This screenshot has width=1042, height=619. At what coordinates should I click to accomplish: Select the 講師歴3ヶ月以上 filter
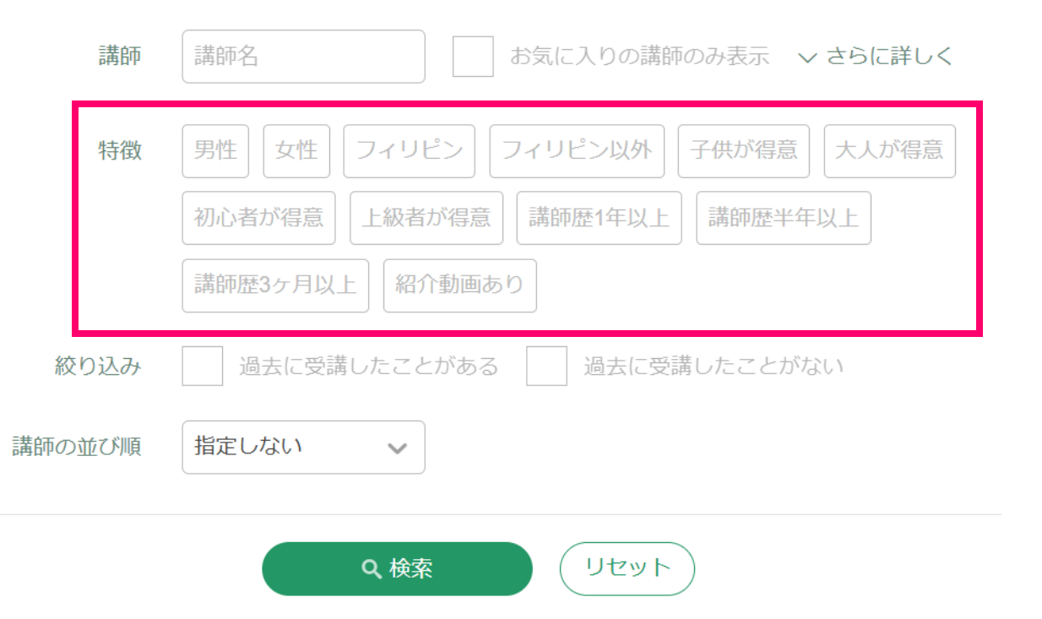pos(274,285)
